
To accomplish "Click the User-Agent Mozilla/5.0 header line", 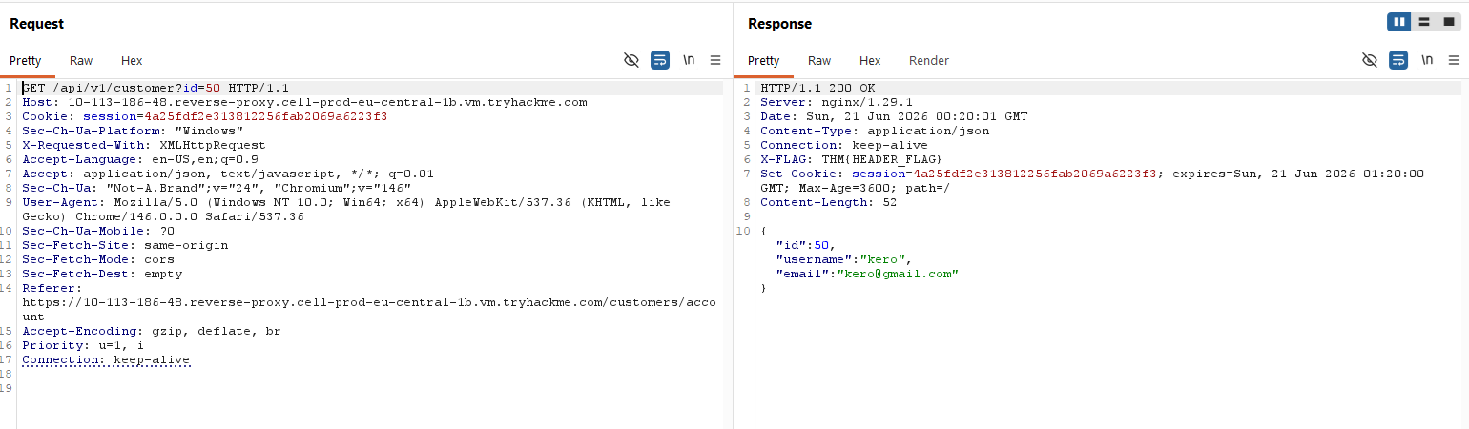I will [x=346, y=209].
